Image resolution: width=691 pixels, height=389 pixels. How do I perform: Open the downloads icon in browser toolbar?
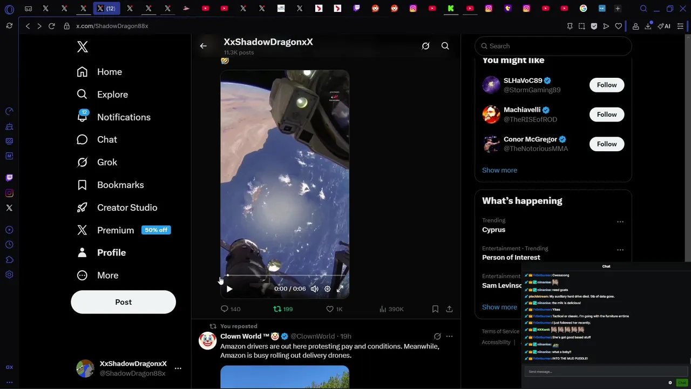[x=648, y=26]
